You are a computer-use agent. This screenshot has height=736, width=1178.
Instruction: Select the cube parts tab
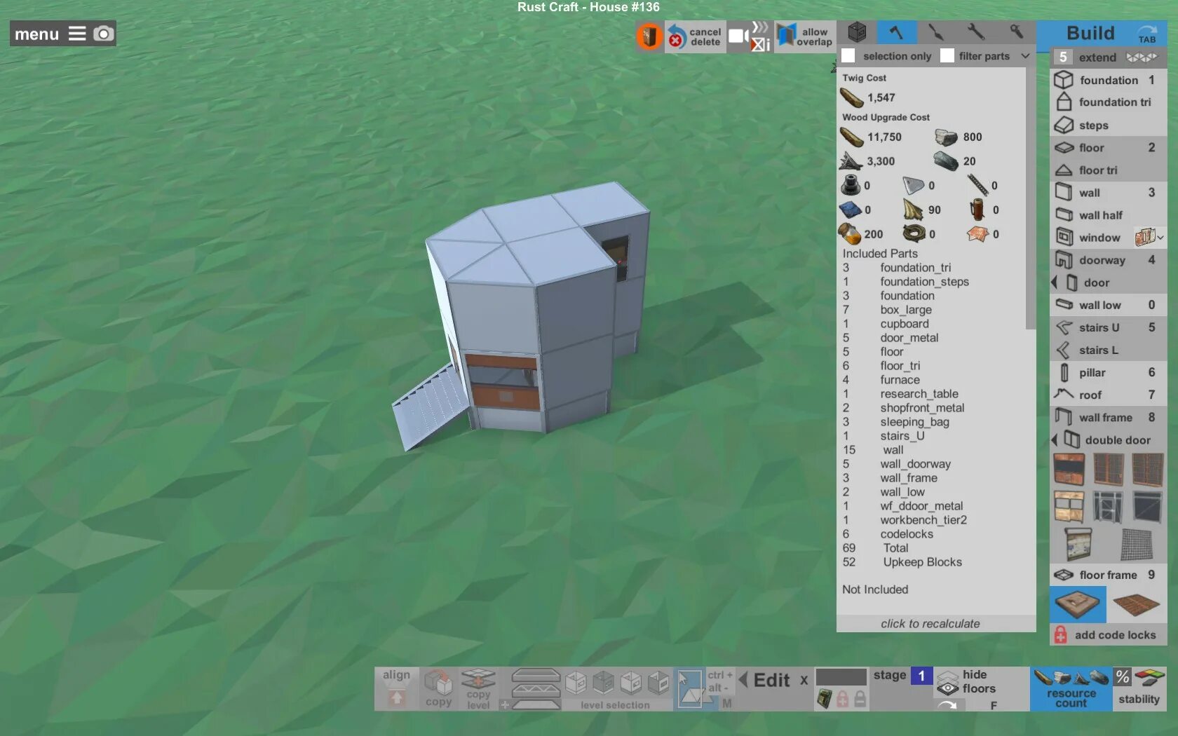click(857, 32)
